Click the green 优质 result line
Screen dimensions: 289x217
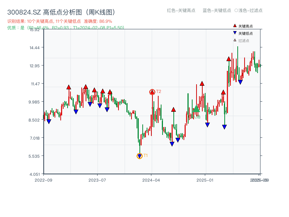(66, 28)
